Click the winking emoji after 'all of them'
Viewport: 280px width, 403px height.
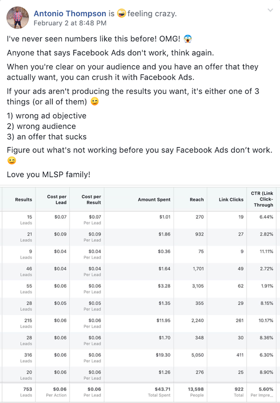(x=95, y=102)
